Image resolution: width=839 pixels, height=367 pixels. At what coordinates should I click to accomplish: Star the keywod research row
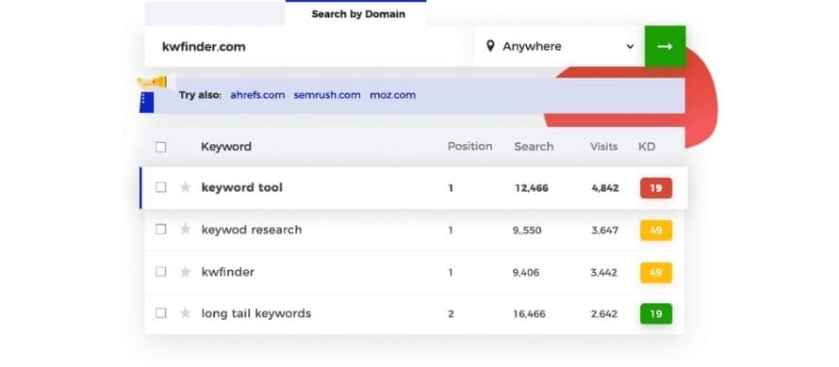pos(185,230)
